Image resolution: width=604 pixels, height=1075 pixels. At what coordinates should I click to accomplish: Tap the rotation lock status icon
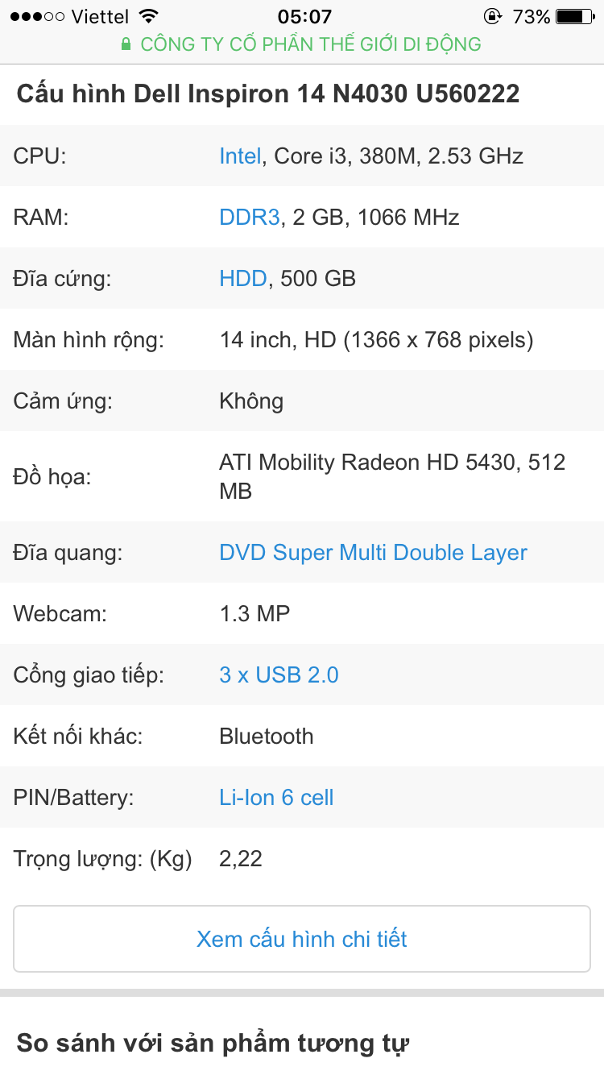[x=492, y=16]
